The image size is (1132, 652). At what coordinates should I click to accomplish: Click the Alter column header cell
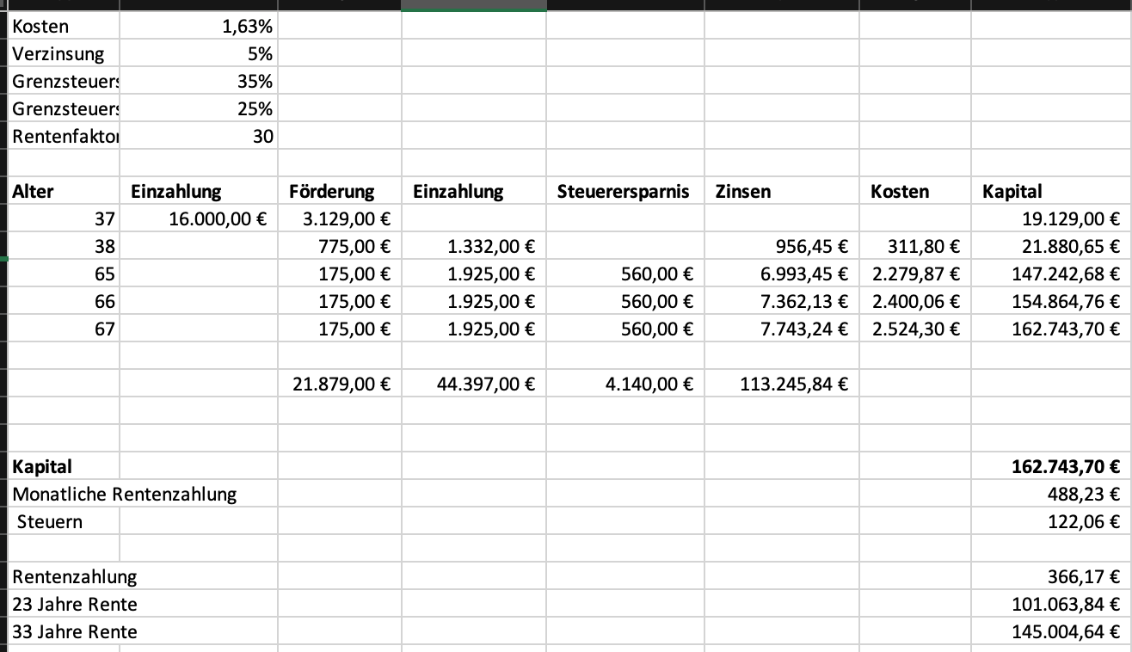(x=64, y=192)
